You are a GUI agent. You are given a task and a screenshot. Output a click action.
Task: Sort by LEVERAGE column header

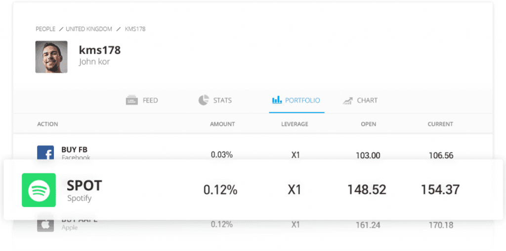(295, 124)
